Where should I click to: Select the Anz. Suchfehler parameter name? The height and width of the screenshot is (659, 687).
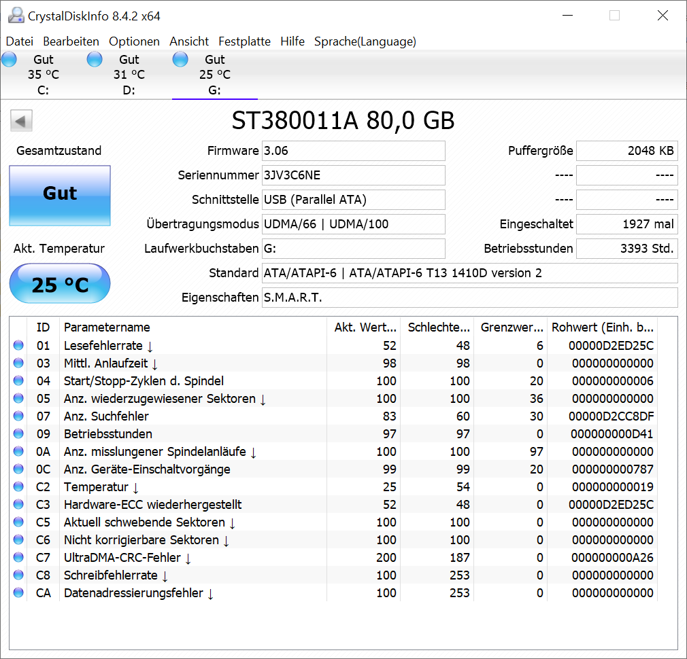click(x=107, y=416)
